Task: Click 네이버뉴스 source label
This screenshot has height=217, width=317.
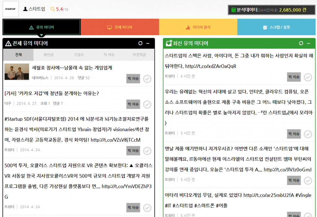Action: 40,78
